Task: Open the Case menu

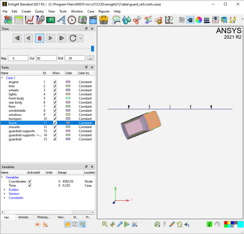Action: pyautogui.click(x=91, y=11)
